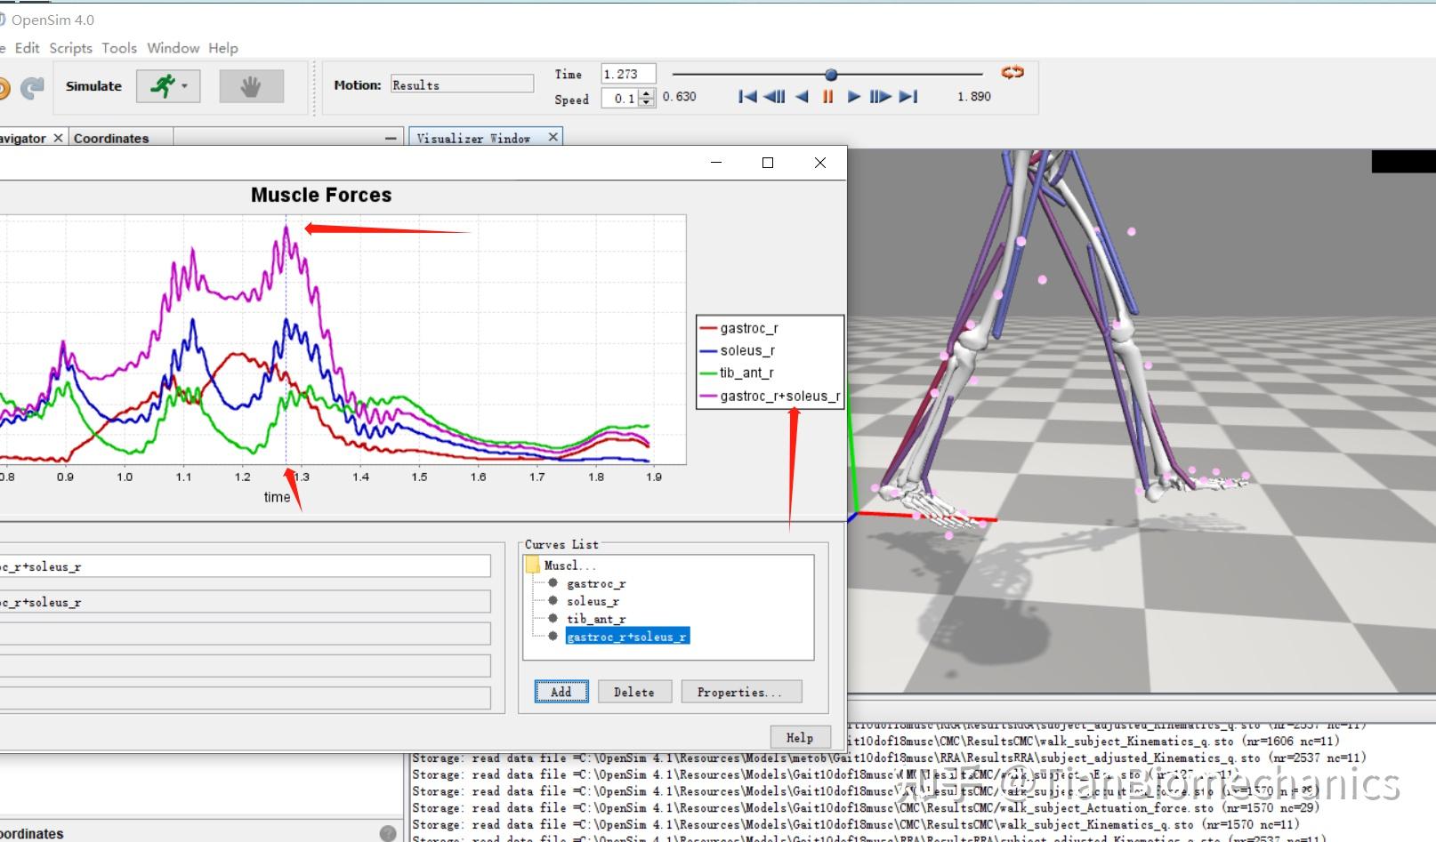Viewport: 1436px width, 842px height.
Task: Jump to the motion start
Action: coord(747,97)
